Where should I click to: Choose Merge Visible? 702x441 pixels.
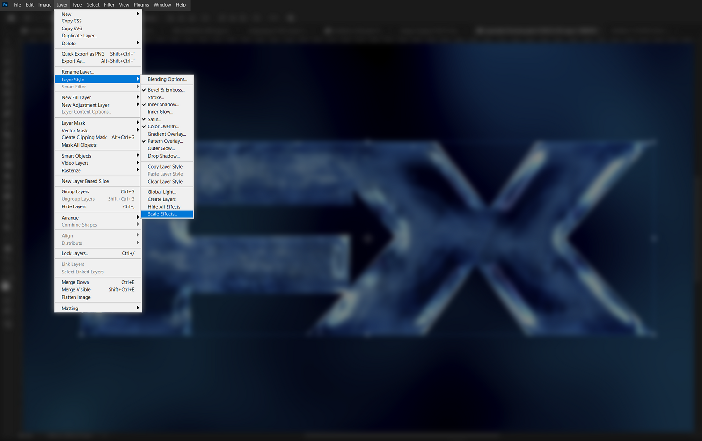(98, 290)
